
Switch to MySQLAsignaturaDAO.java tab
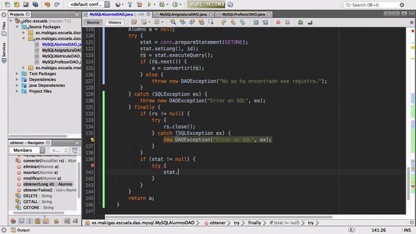point(183,14)
